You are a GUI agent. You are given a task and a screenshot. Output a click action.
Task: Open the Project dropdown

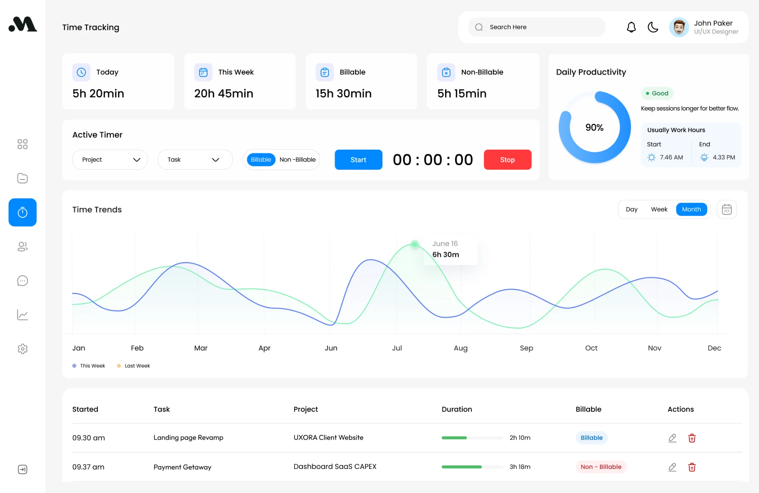point(110,159)
